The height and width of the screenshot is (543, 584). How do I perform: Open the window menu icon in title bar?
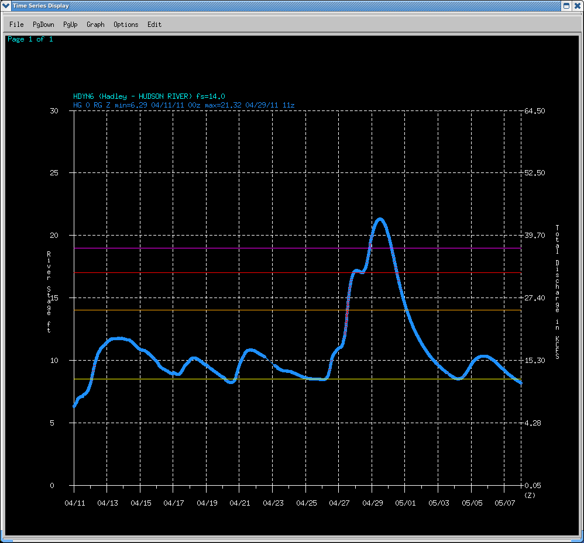(6, 6)
